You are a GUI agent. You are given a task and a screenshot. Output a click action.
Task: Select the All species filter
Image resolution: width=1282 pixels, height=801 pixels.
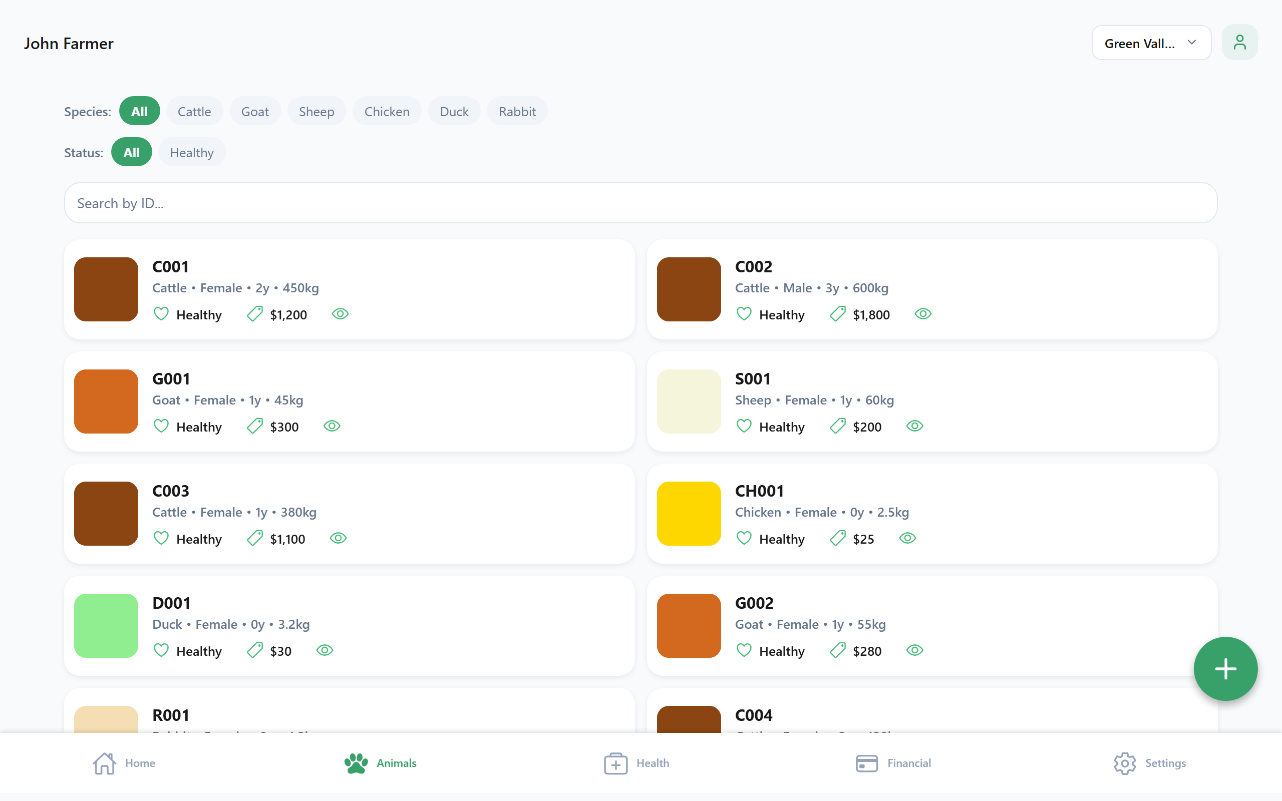[x=139, y=111]
